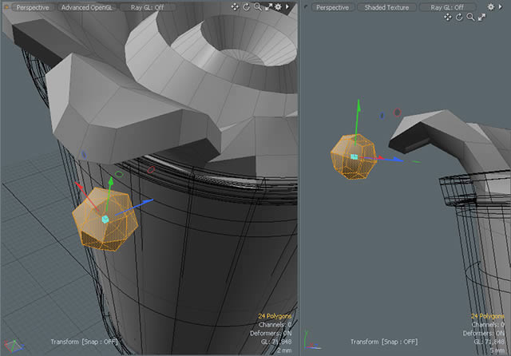The image size is (511, 356).
Task: Open Shaded Texture shading dropdown
Action: tap(387, 7)
